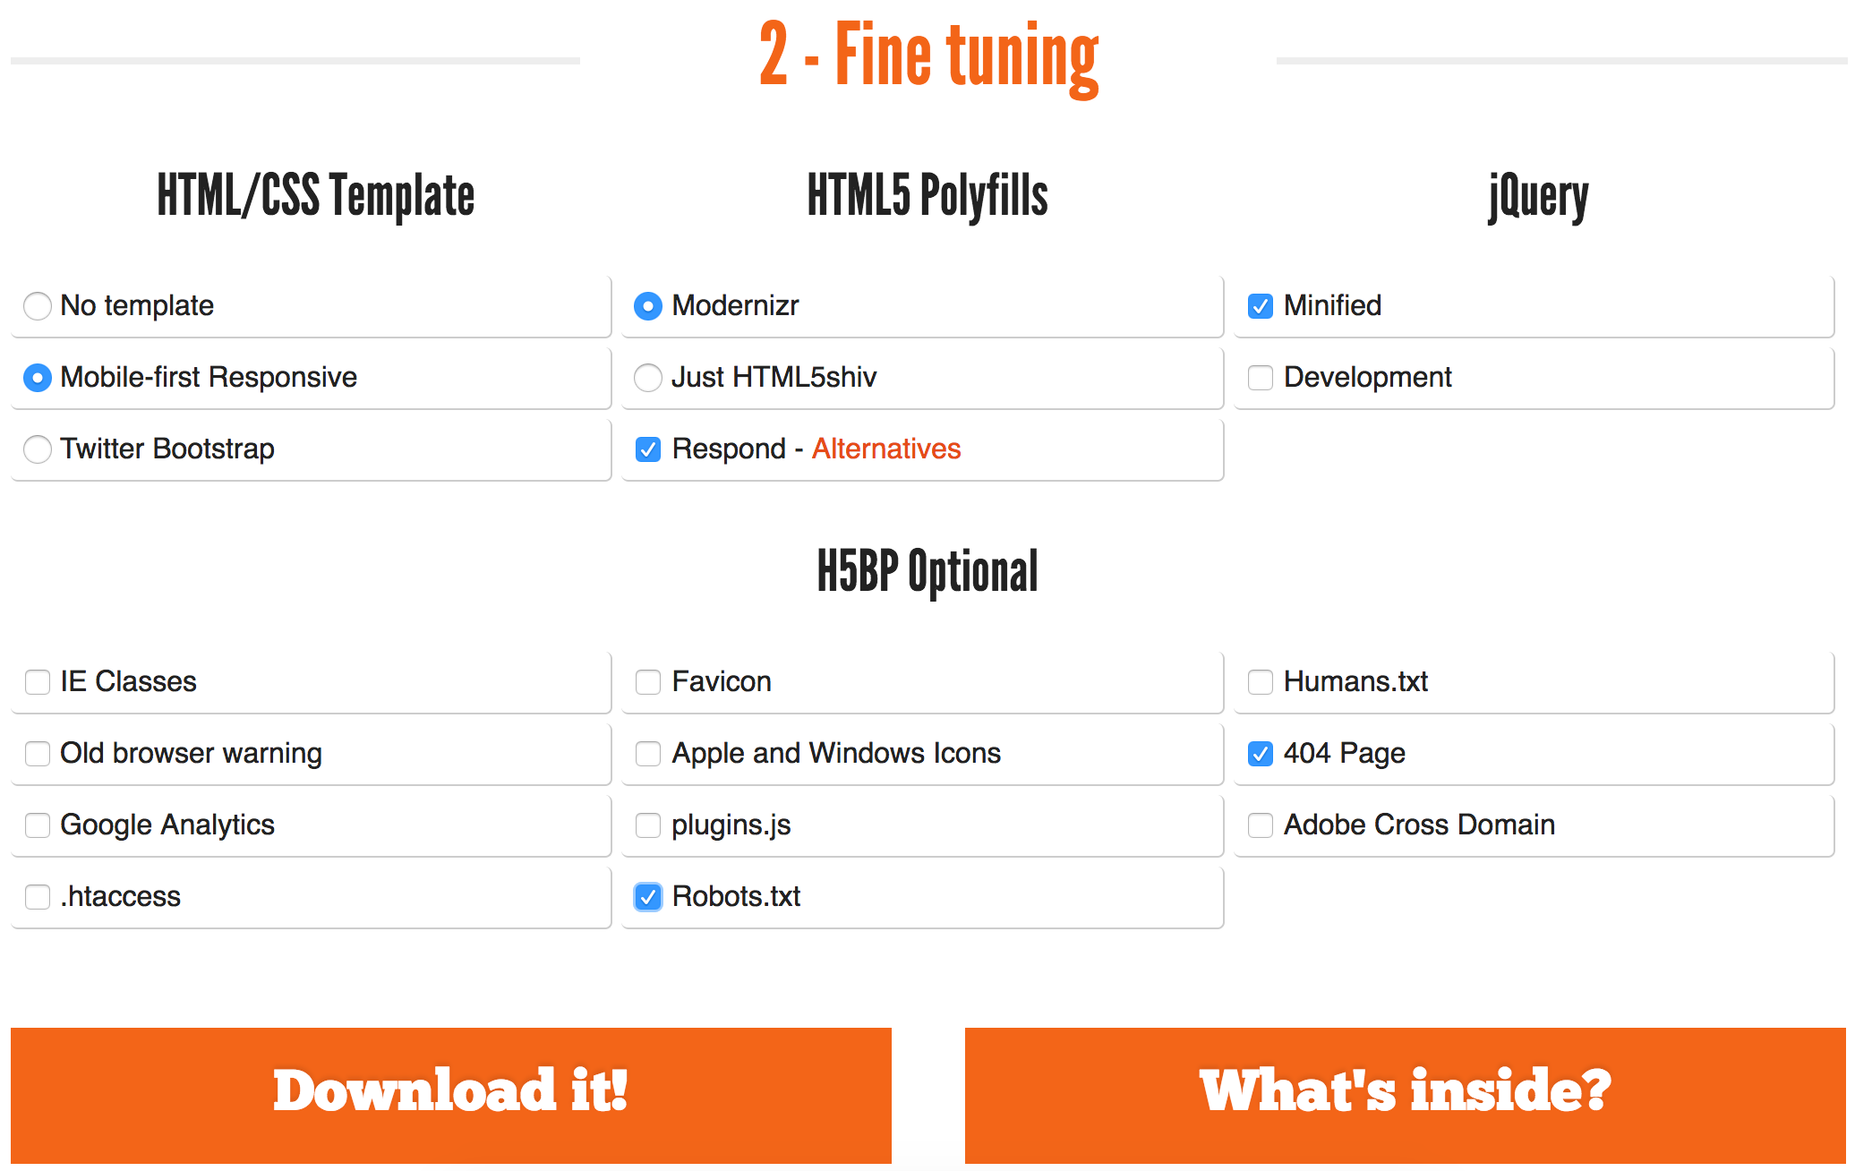Toggle Respond polyfill checkbox
1855x1171 pixels.
click(647, 447)
